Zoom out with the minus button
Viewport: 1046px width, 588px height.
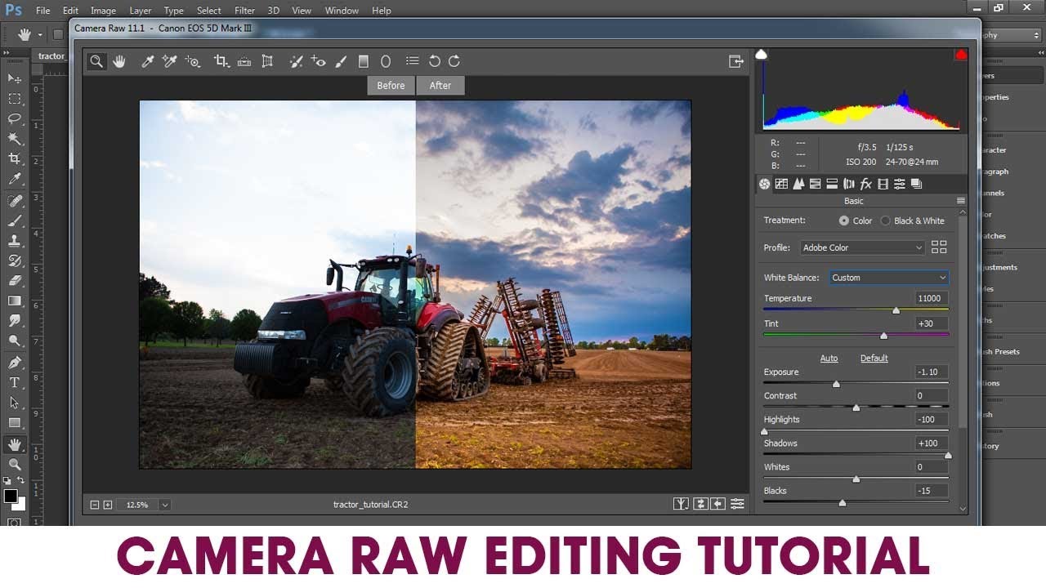pos(95,505)
